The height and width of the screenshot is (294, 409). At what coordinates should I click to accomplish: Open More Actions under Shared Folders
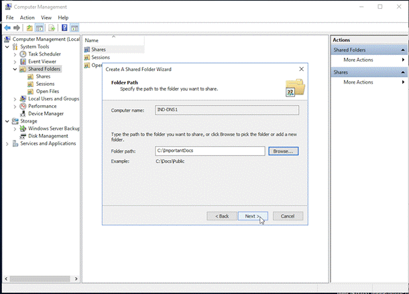[x=358, y=60]
